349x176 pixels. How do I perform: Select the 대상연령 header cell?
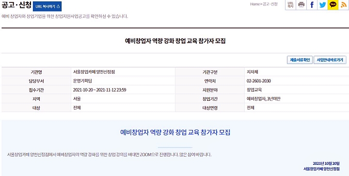click(x=210, y=108)
